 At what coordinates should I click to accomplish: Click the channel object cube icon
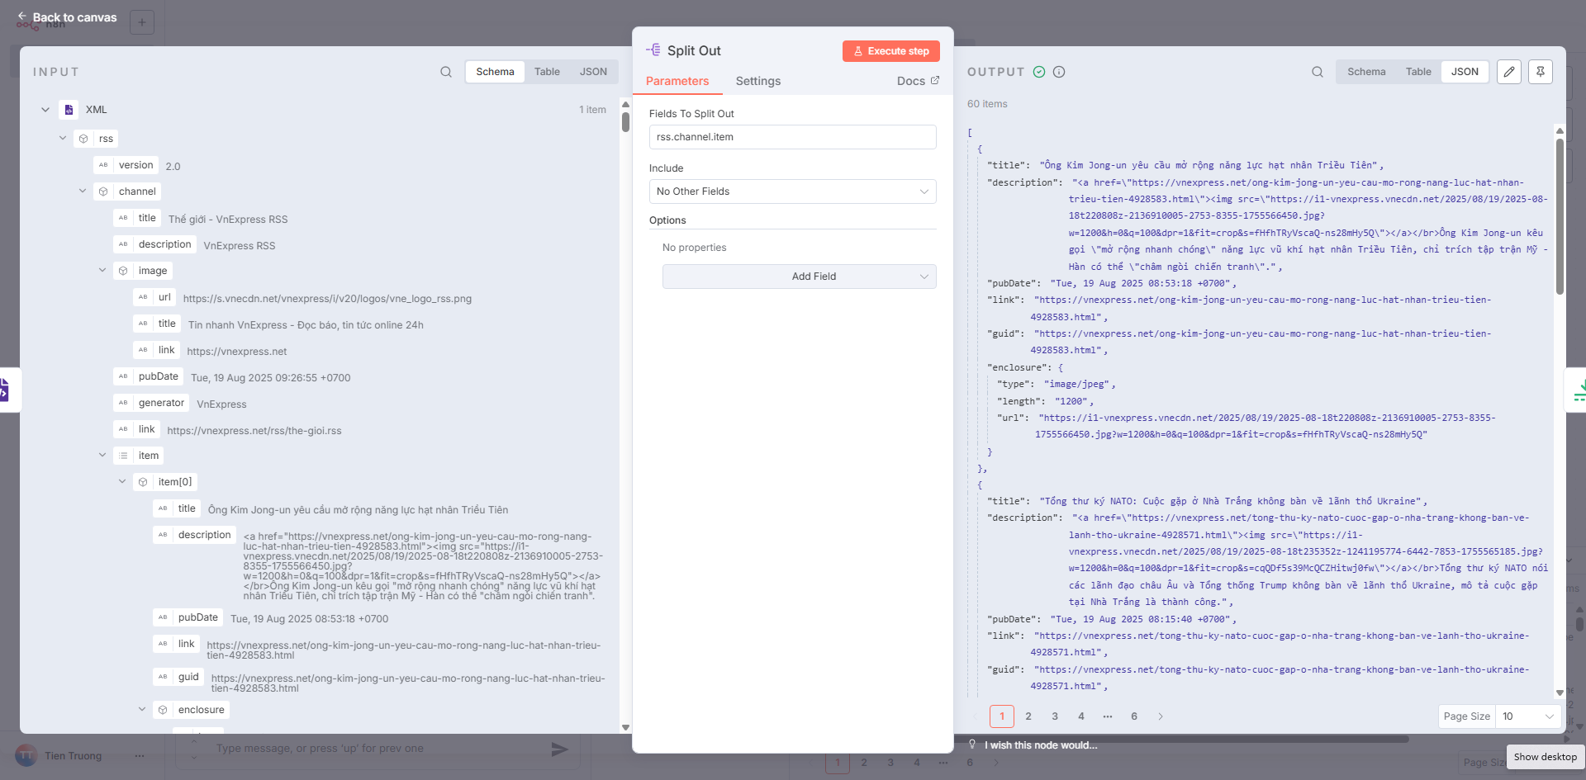pyautogui.click(x=103, y=191)
